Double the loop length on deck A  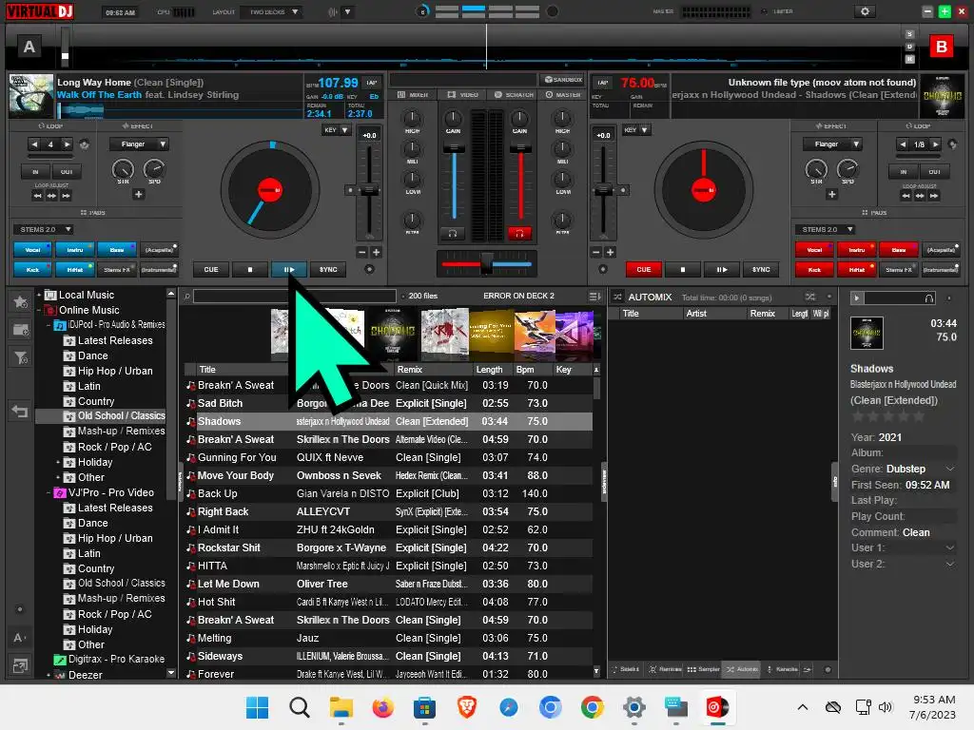[67, 144]
